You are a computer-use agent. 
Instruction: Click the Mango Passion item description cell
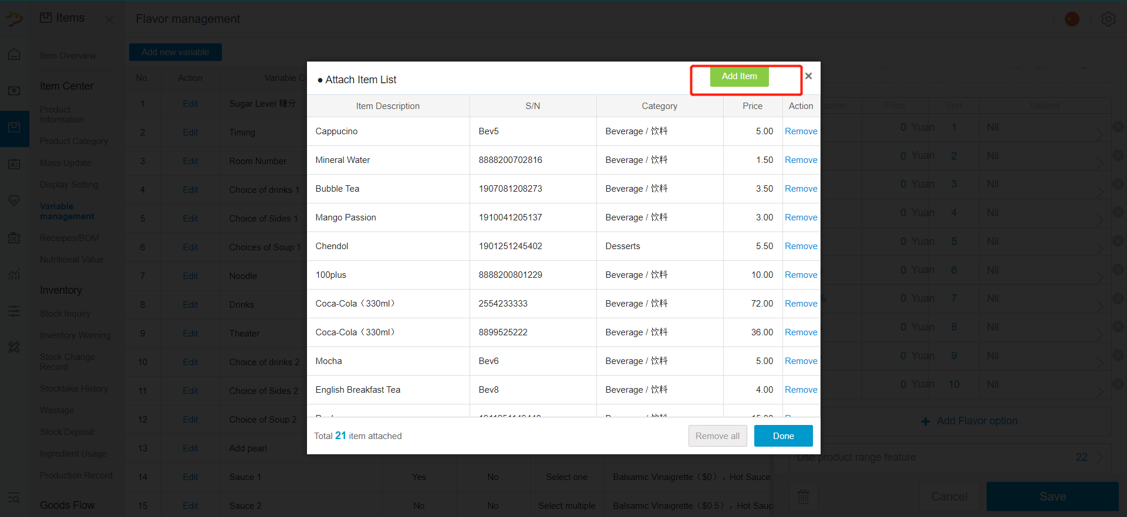pos(388,217)
